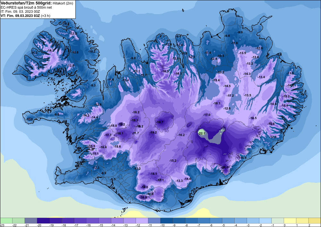Click the -16.1 temperature label

(217, 103)
